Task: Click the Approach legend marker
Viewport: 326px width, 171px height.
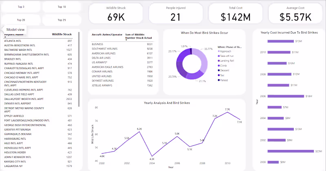Action: point(219,51)
